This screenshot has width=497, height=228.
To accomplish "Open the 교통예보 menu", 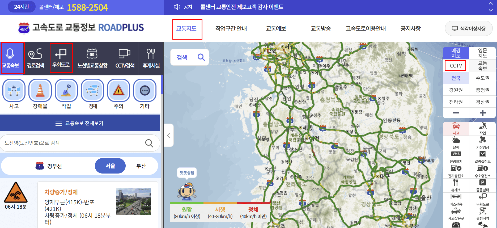I will 276,29.
